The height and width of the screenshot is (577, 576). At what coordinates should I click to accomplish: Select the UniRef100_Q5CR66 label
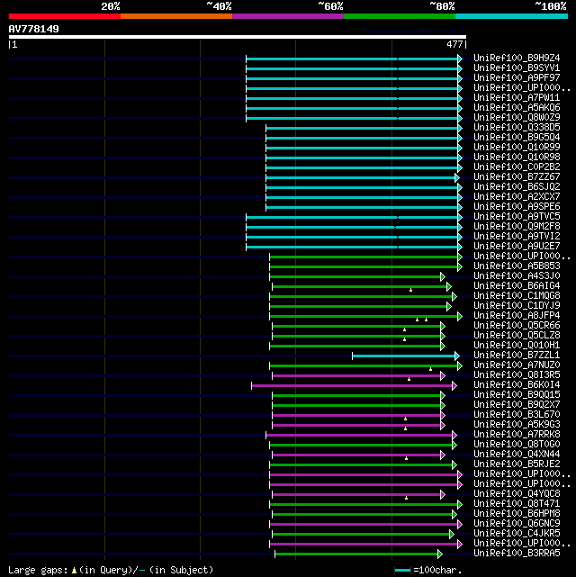tap(517, 326)
